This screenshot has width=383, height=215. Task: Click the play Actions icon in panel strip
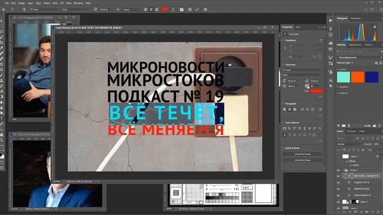(331, 20)
